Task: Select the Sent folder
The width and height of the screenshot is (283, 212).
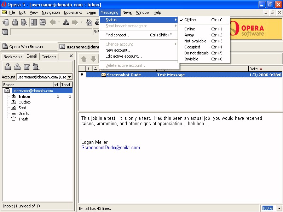Action: click(x=22, y=108)
